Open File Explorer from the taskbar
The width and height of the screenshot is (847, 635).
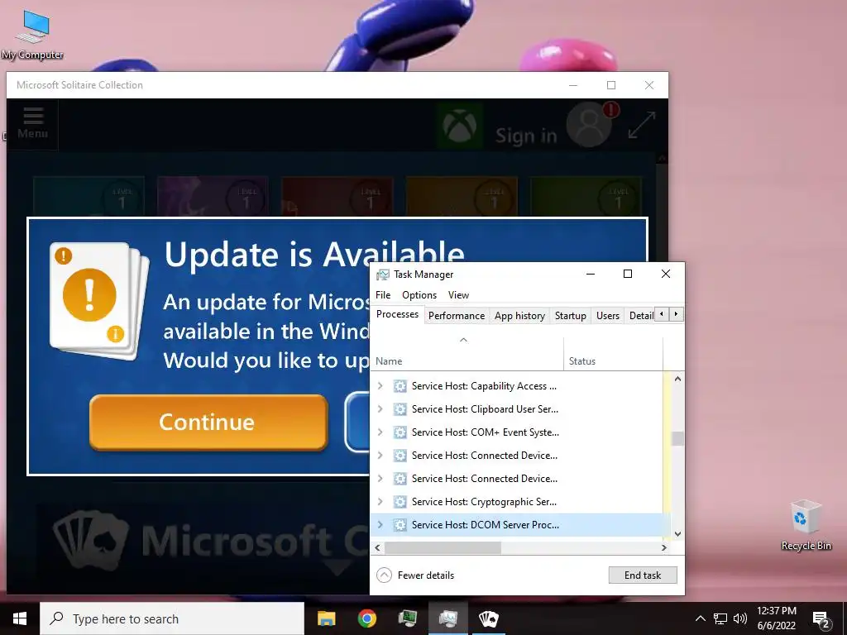tap(326, 618)
